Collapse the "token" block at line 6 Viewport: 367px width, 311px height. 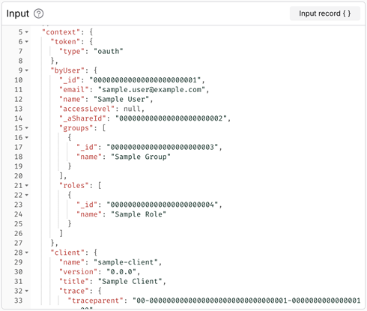click(x=26, y=42)
